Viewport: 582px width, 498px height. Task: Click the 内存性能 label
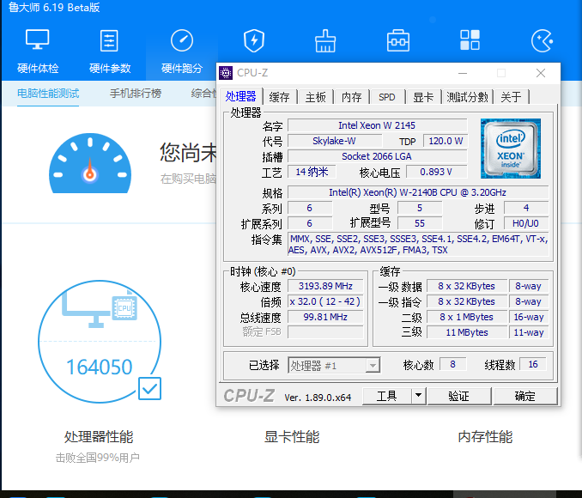coord(485,437)
